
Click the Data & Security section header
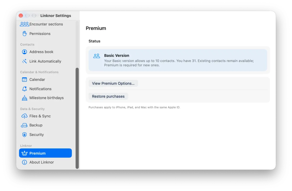pos(32,109)
